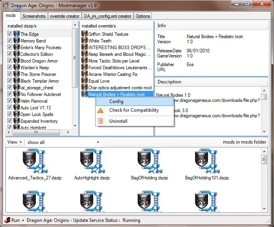Click the Uninstall trash can icon

point(100,121)
